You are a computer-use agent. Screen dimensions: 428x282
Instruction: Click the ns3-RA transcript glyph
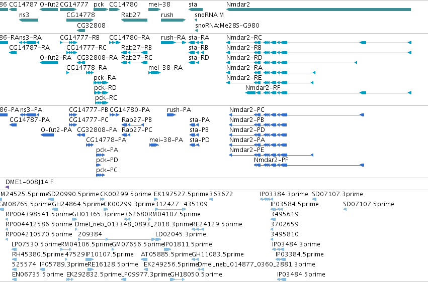(x=29, y=43)
